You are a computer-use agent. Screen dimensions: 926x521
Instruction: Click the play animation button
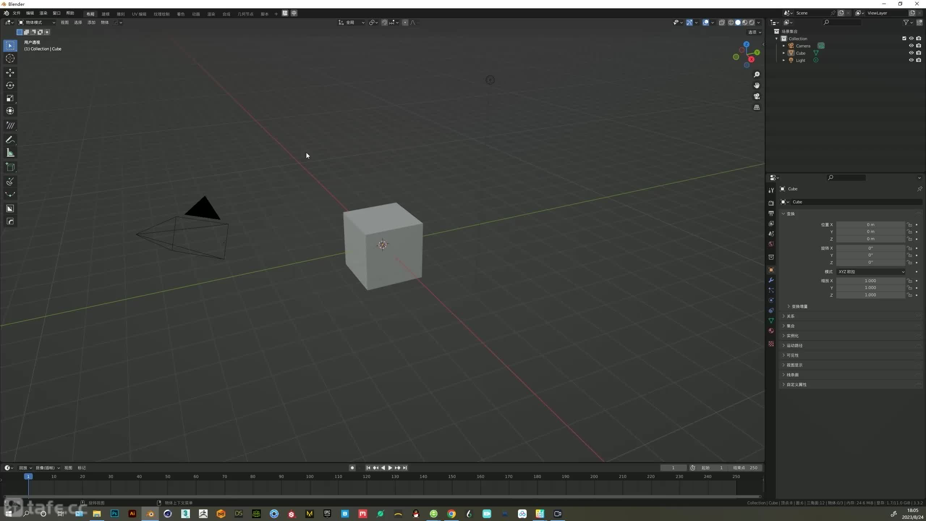click(390, 467)
